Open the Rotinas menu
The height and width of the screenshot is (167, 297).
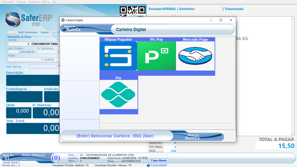[21, 2]
